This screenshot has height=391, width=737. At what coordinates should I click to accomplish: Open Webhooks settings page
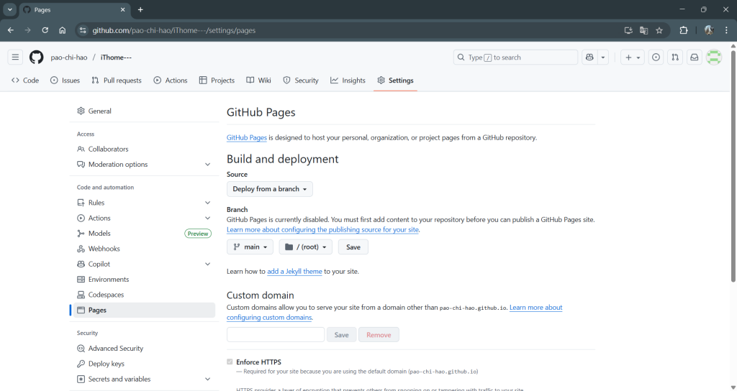click(x=144, y=249)
